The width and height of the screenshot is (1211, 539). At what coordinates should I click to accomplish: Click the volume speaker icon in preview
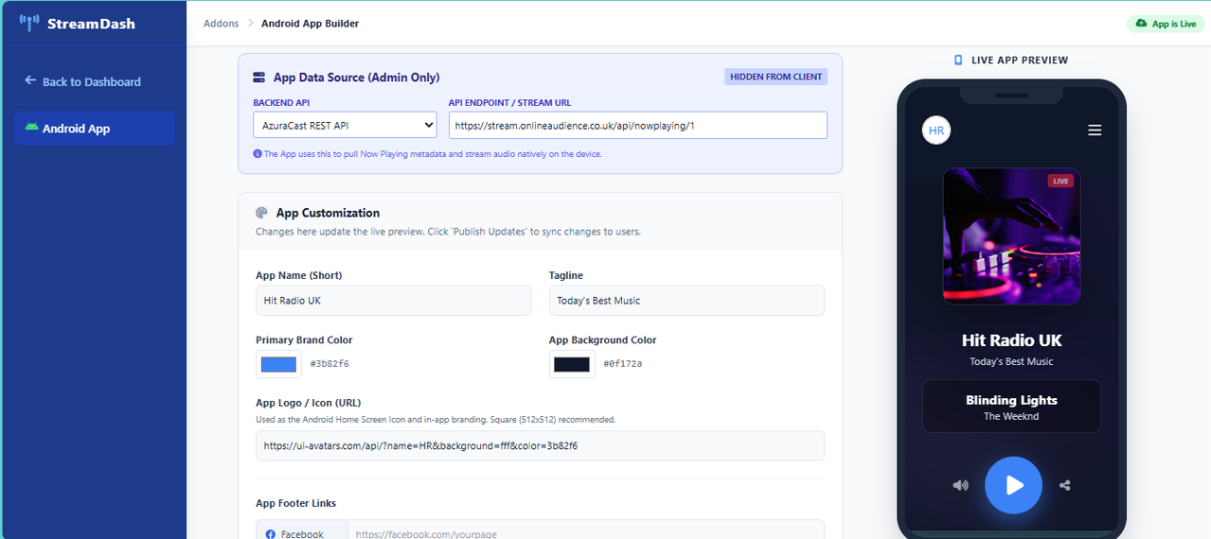[x=960, y=485]
